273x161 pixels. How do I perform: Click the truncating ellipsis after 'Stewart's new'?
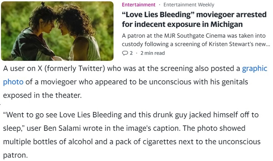[268, 45]
